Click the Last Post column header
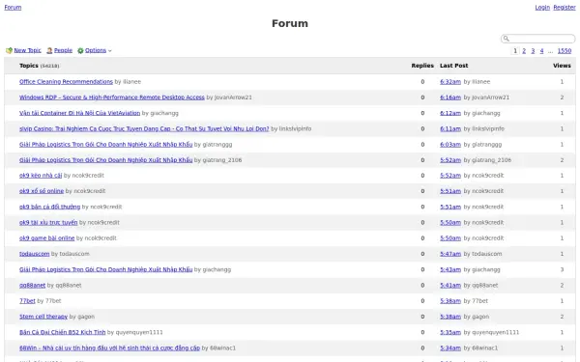This screenshot has height=362, width=580. 454,66
